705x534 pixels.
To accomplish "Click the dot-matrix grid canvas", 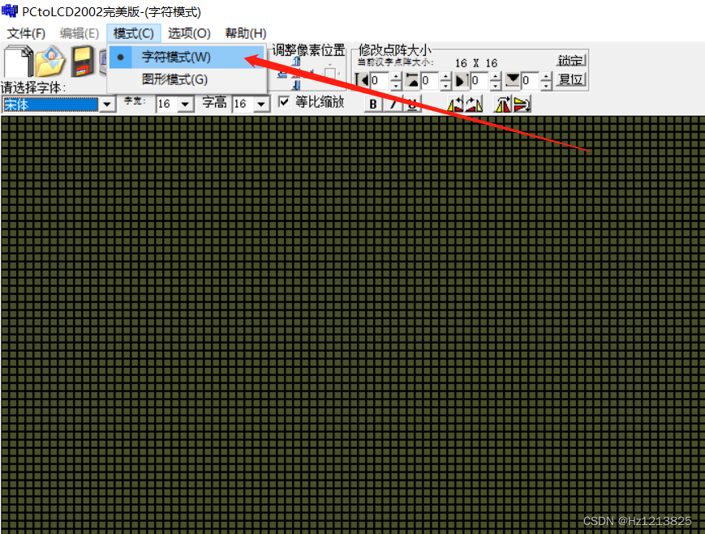I will 352,325.
